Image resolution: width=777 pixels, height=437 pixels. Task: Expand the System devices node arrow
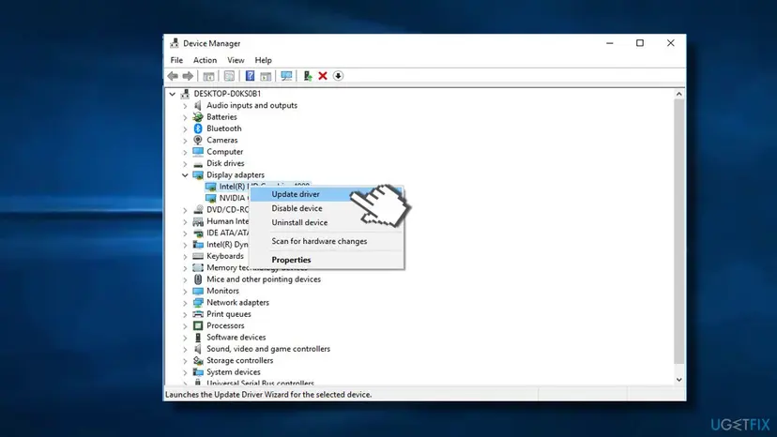pyautogui.click(x=185, y=372)
